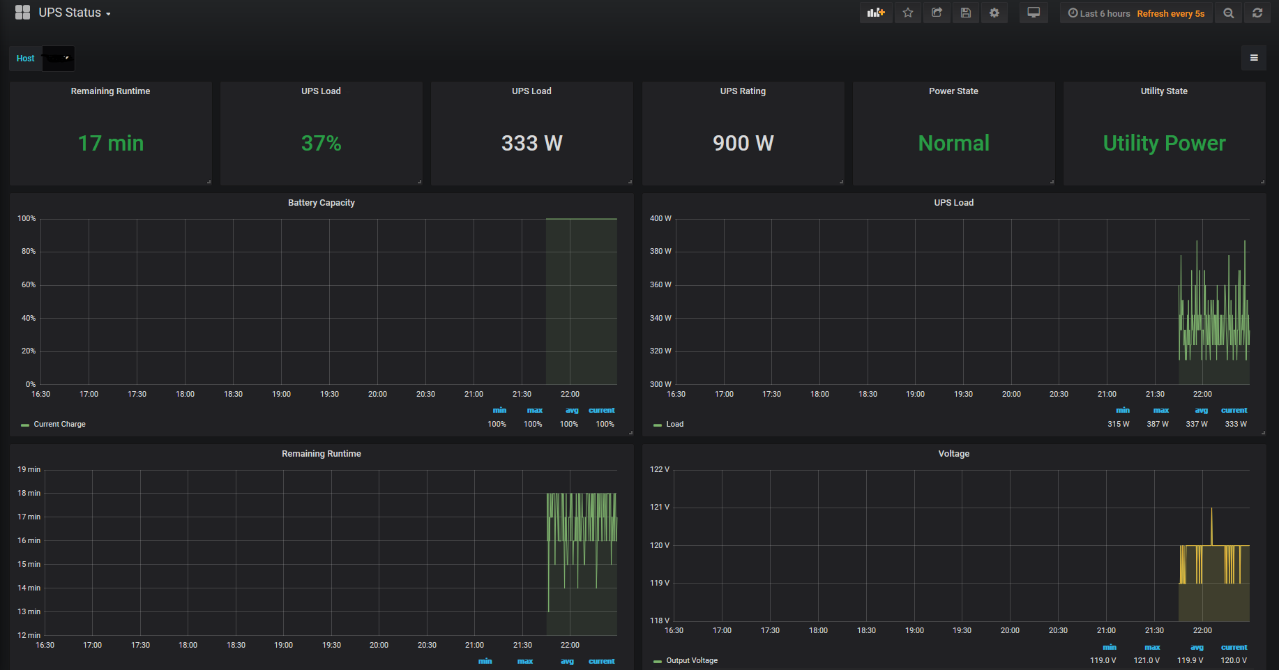Image resolution: width=1279 pixels, height=670 pixels.
Task: Zoom out time range with magnifier icon
Action: click(x=1228, y=13)
